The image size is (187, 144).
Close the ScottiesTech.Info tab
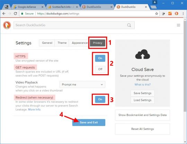coord(77,7)
